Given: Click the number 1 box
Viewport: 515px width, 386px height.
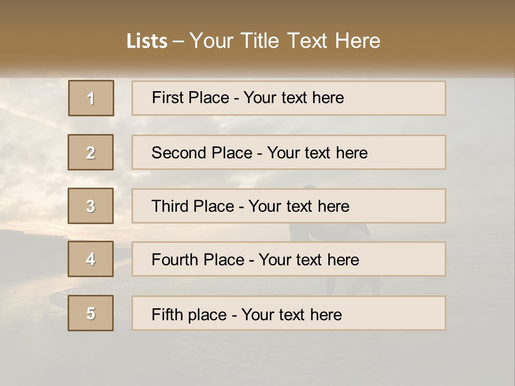Looking at the screenshot, I should [x=91, y=98].
